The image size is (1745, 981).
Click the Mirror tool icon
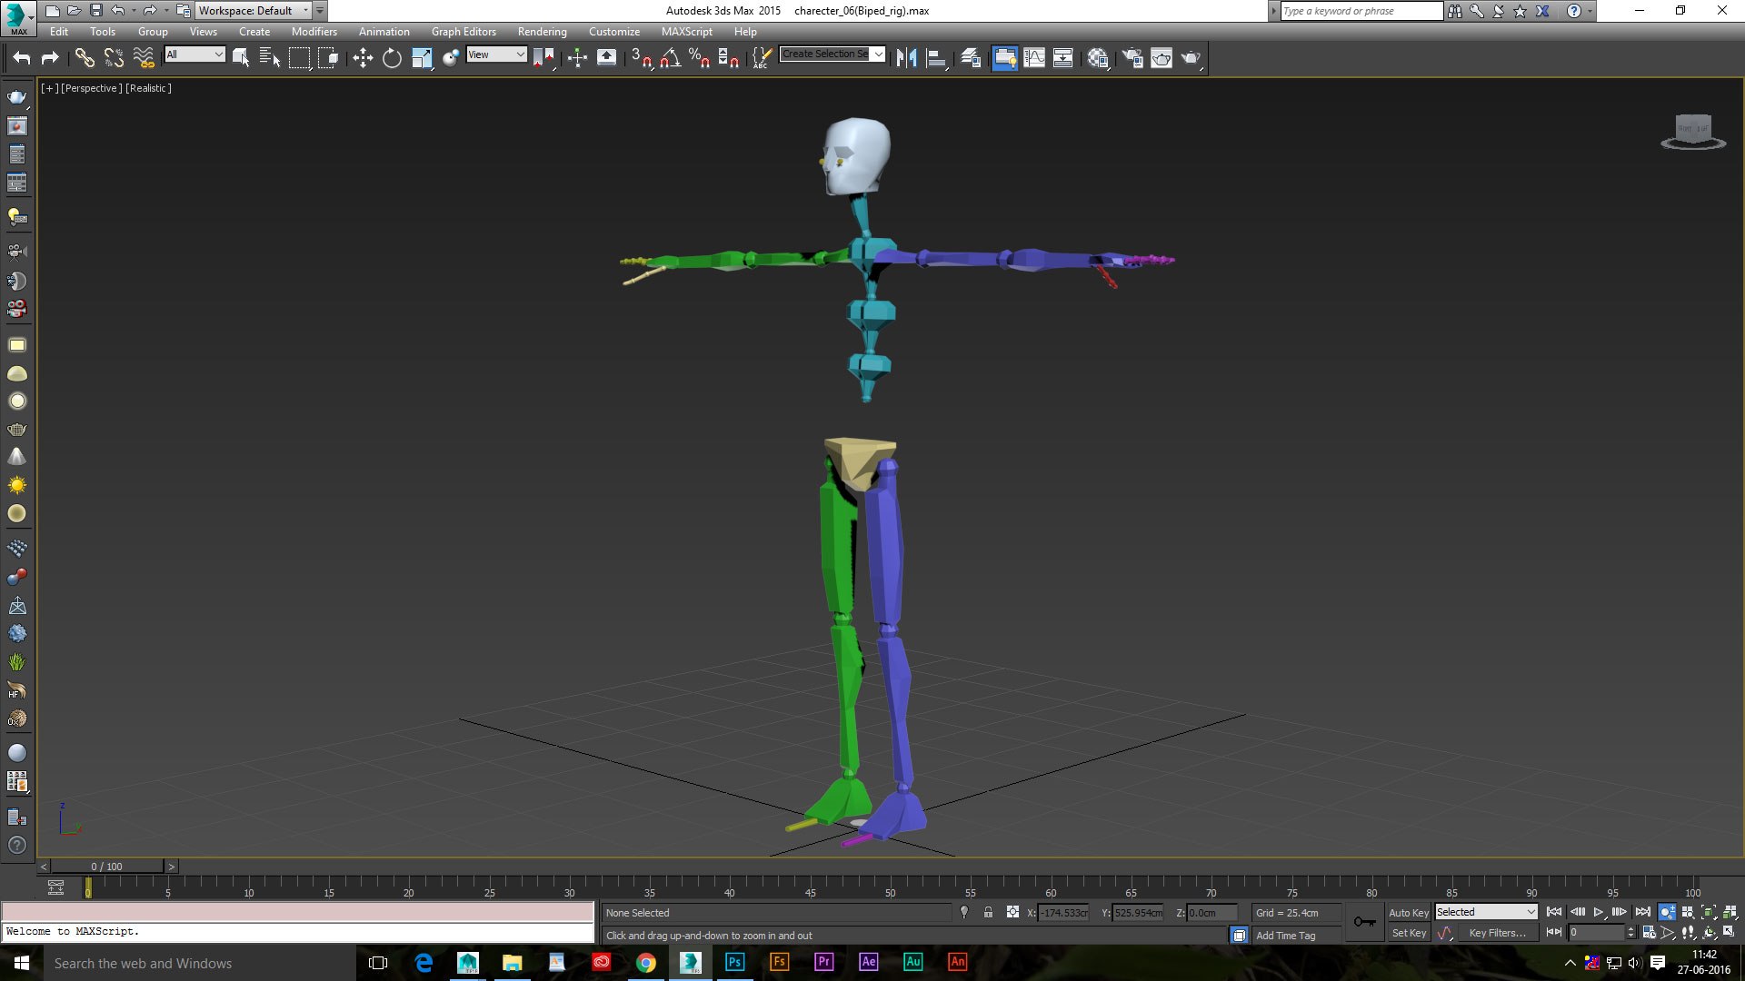pos(906,58)
